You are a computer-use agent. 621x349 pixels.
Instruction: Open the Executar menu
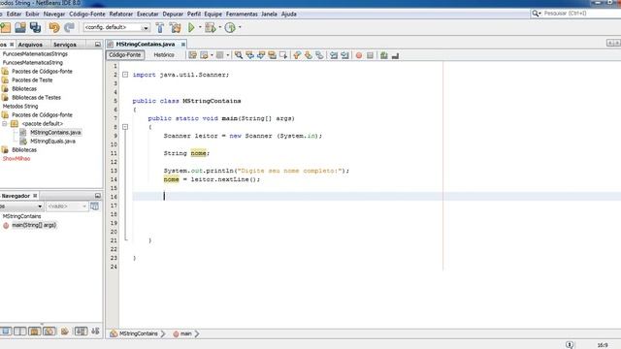pyautogui.click(x=147, y=14)
